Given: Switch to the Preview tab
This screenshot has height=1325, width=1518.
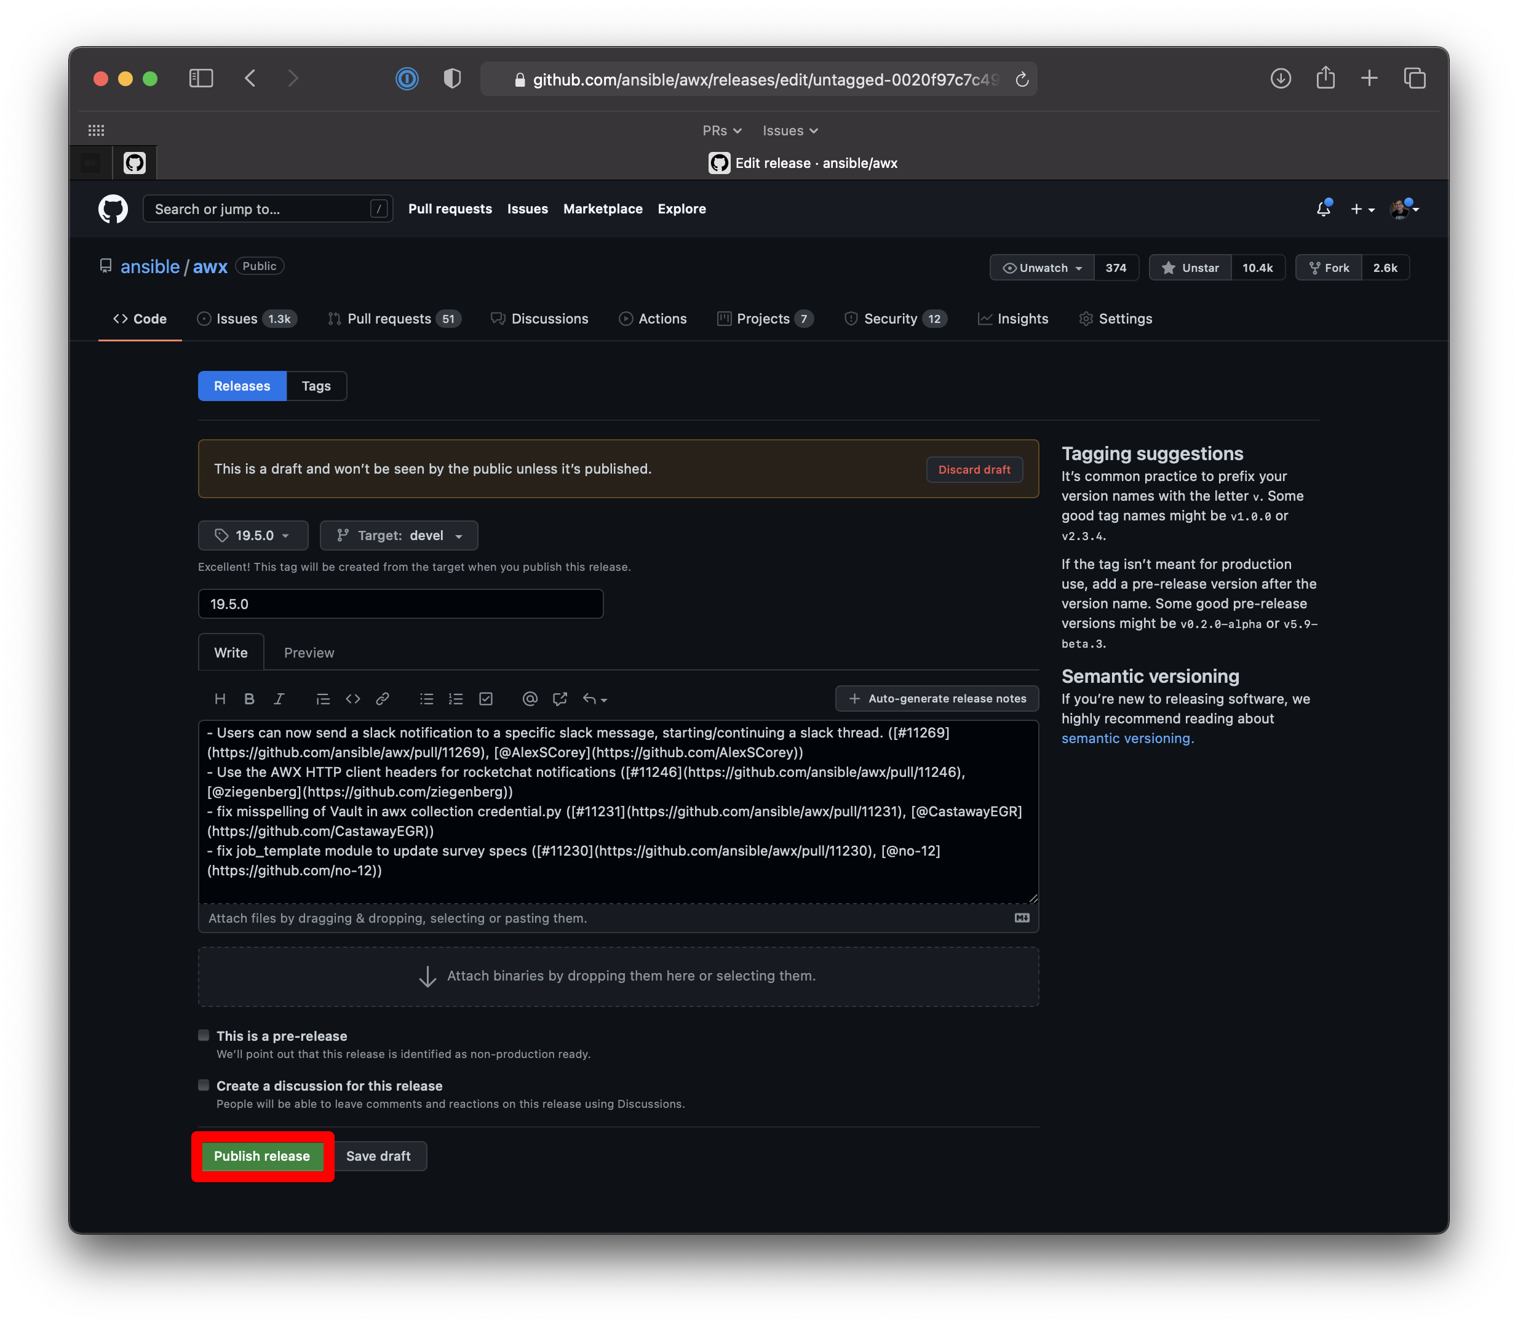Looking at the screenshot, I should [x=308, y=651].
